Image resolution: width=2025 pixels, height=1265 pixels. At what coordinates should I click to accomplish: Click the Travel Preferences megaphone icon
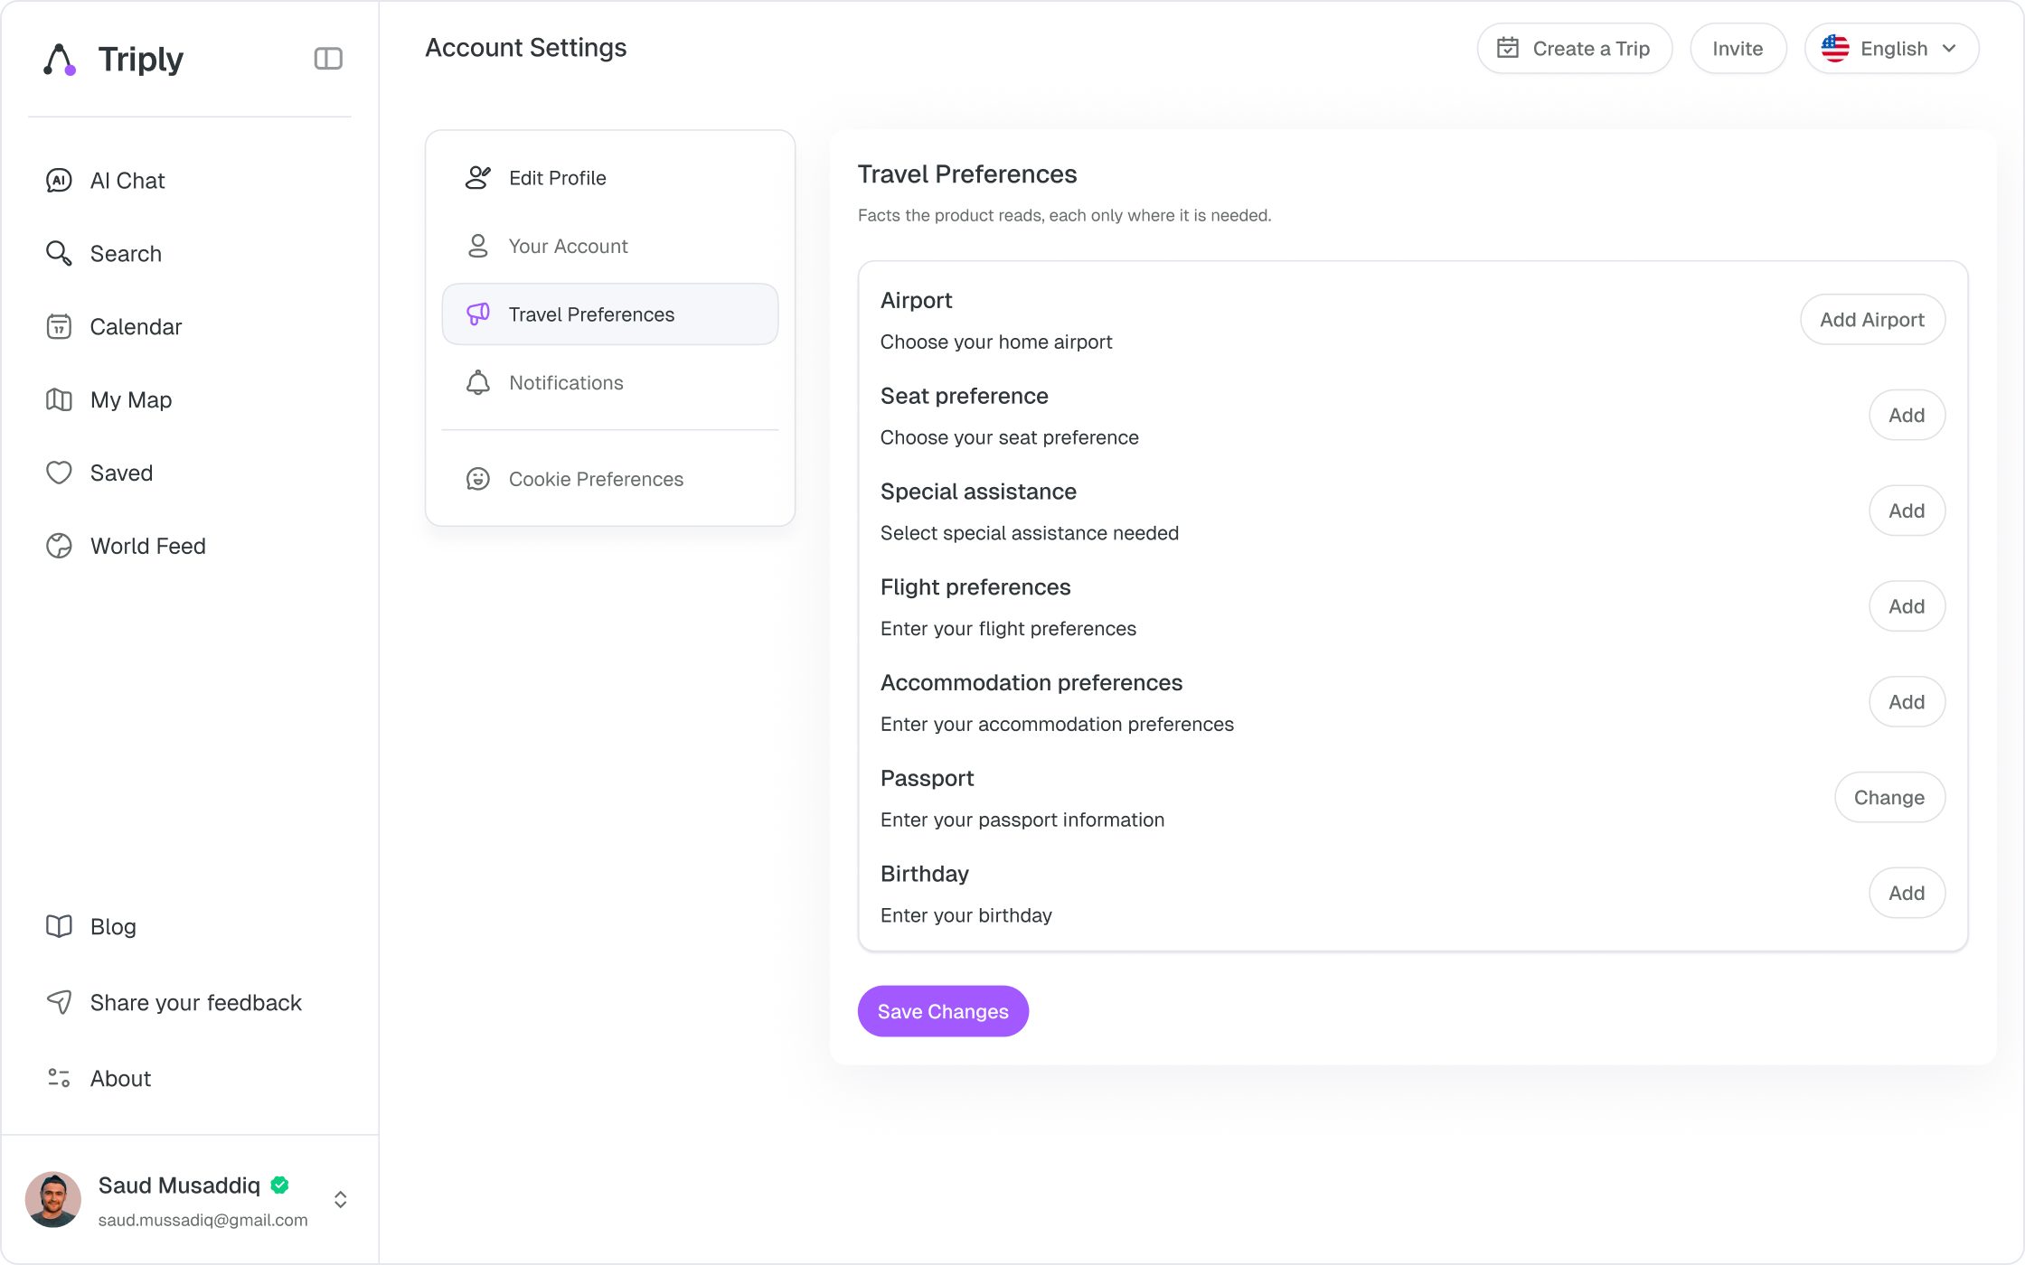point(478,314)
